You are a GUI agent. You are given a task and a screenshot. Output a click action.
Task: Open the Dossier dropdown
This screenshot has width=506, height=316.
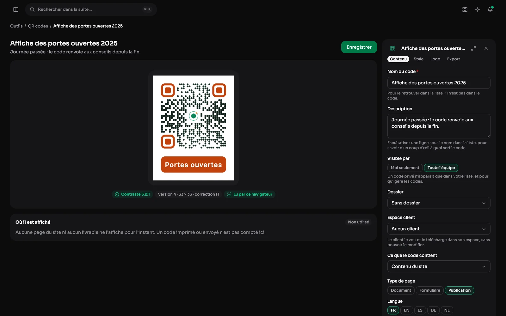(x=439, y=203)
